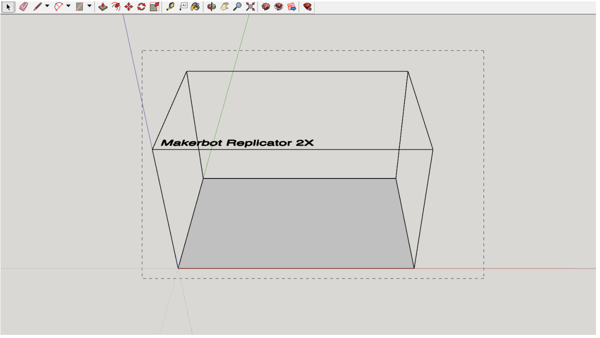Choose the Zoom magnifier tool
The image size is (600, 338).
[237, 7]
